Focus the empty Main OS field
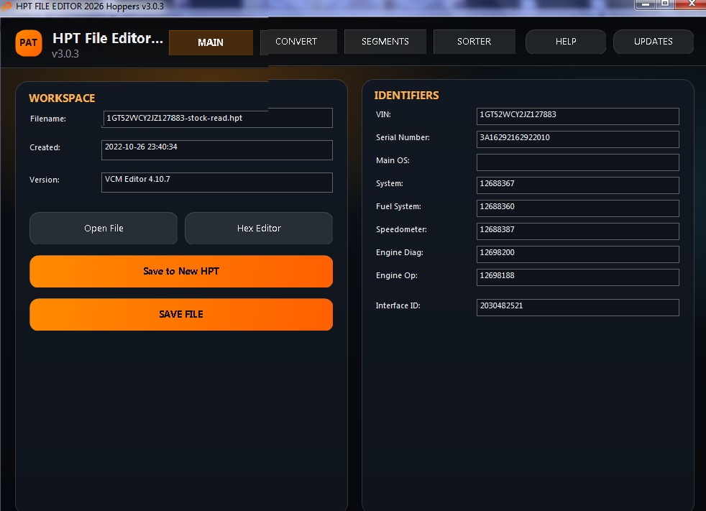The image size is (706, 511). pos(577,162)
